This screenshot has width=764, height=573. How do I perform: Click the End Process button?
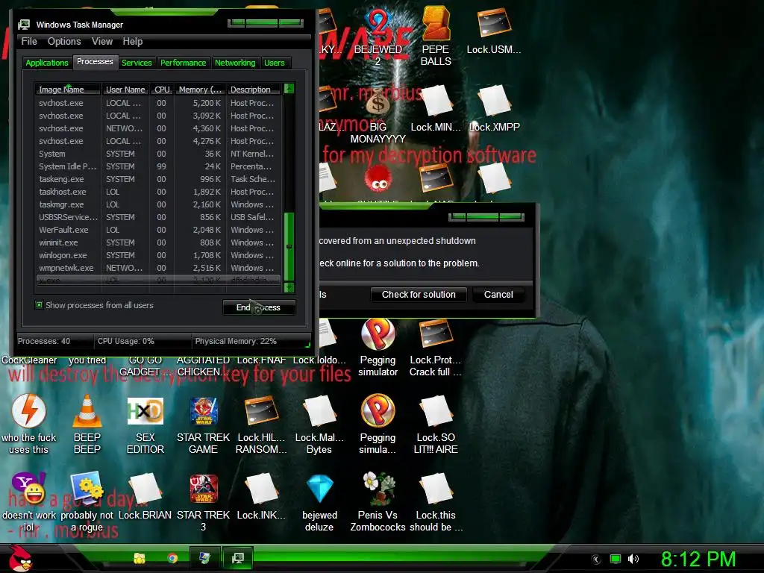click(x=259, y=307)
